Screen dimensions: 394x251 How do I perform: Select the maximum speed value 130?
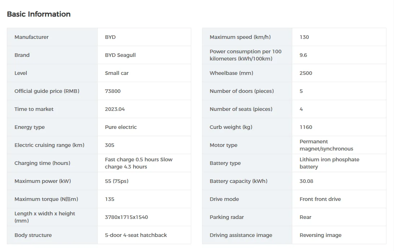(304, 37)
